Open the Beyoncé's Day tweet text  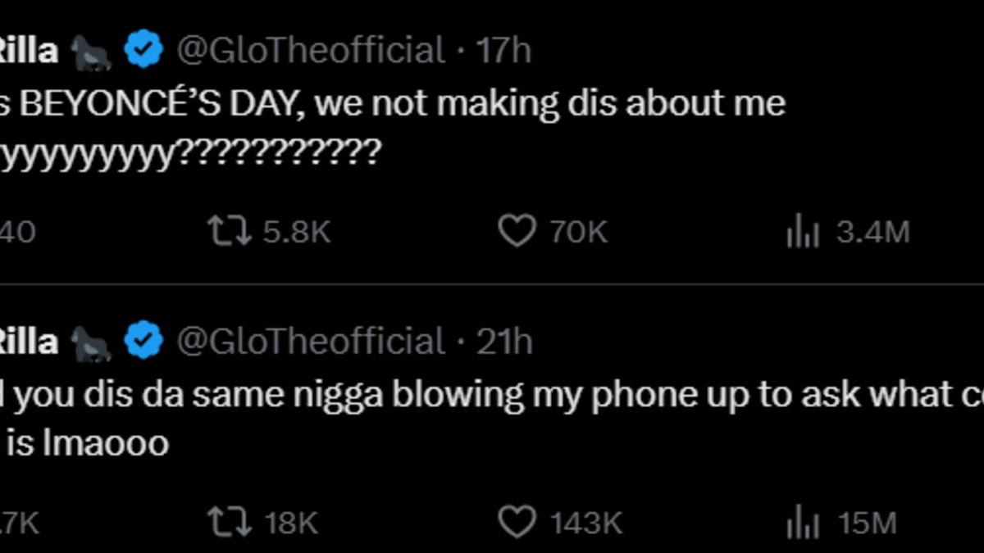pyautogui.click(x=394, y=104)
